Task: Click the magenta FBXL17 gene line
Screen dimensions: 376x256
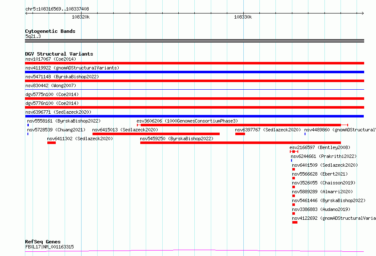Action: click(x=194, y=251)
